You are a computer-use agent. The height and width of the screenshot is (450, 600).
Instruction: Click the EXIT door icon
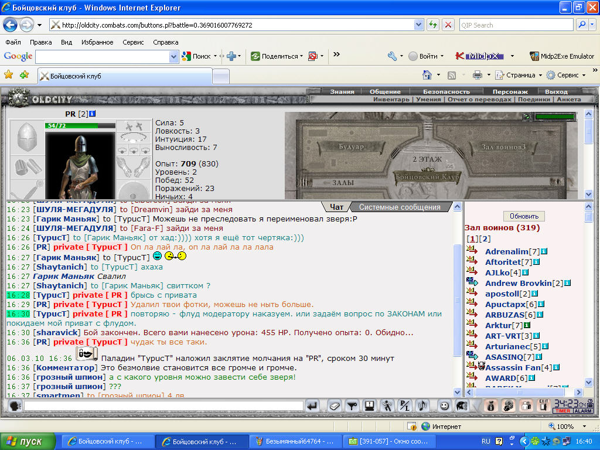[543, 405]
